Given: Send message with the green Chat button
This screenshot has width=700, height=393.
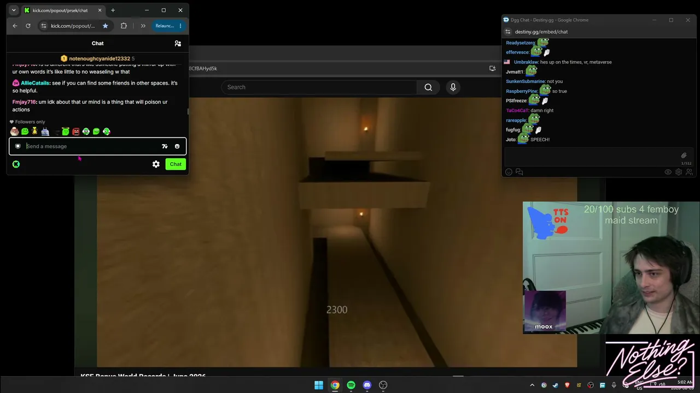Looking at the screenshot, I should [176, 164].
